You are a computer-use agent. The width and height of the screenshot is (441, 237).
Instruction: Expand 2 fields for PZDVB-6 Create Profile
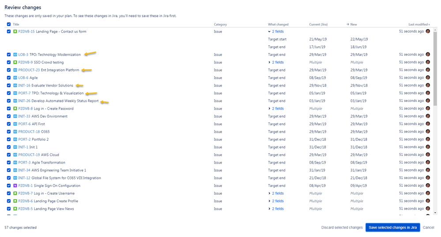click(276, 201)
